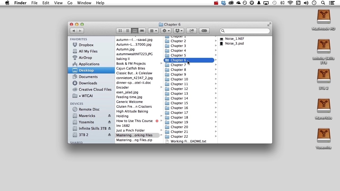Screen dimensions: 340x191
Task: Expand the Chapter 7 folder
Action: (216, 65)
